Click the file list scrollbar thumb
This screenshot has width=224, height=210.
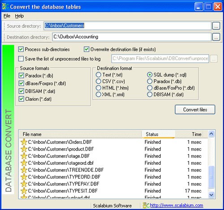[211, 177]
